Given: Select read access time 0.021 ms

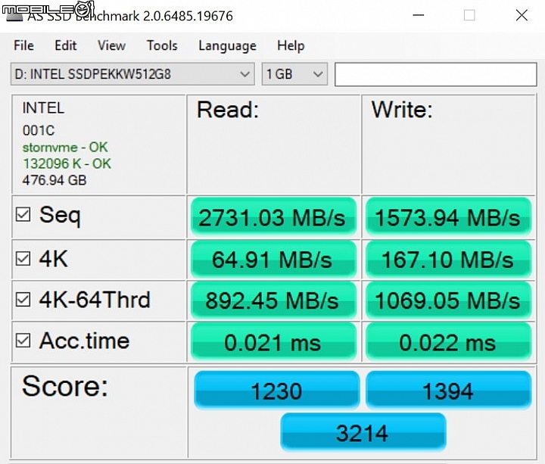Looking at the screenshot, I should tap(273, 342).
